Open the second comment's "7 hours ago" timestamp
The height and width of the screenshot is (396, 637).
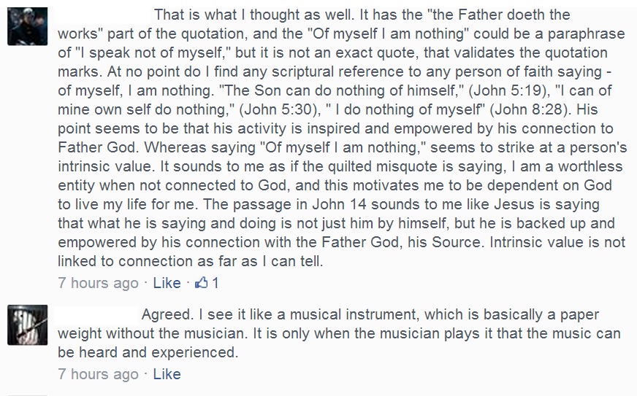coord(98,374)
